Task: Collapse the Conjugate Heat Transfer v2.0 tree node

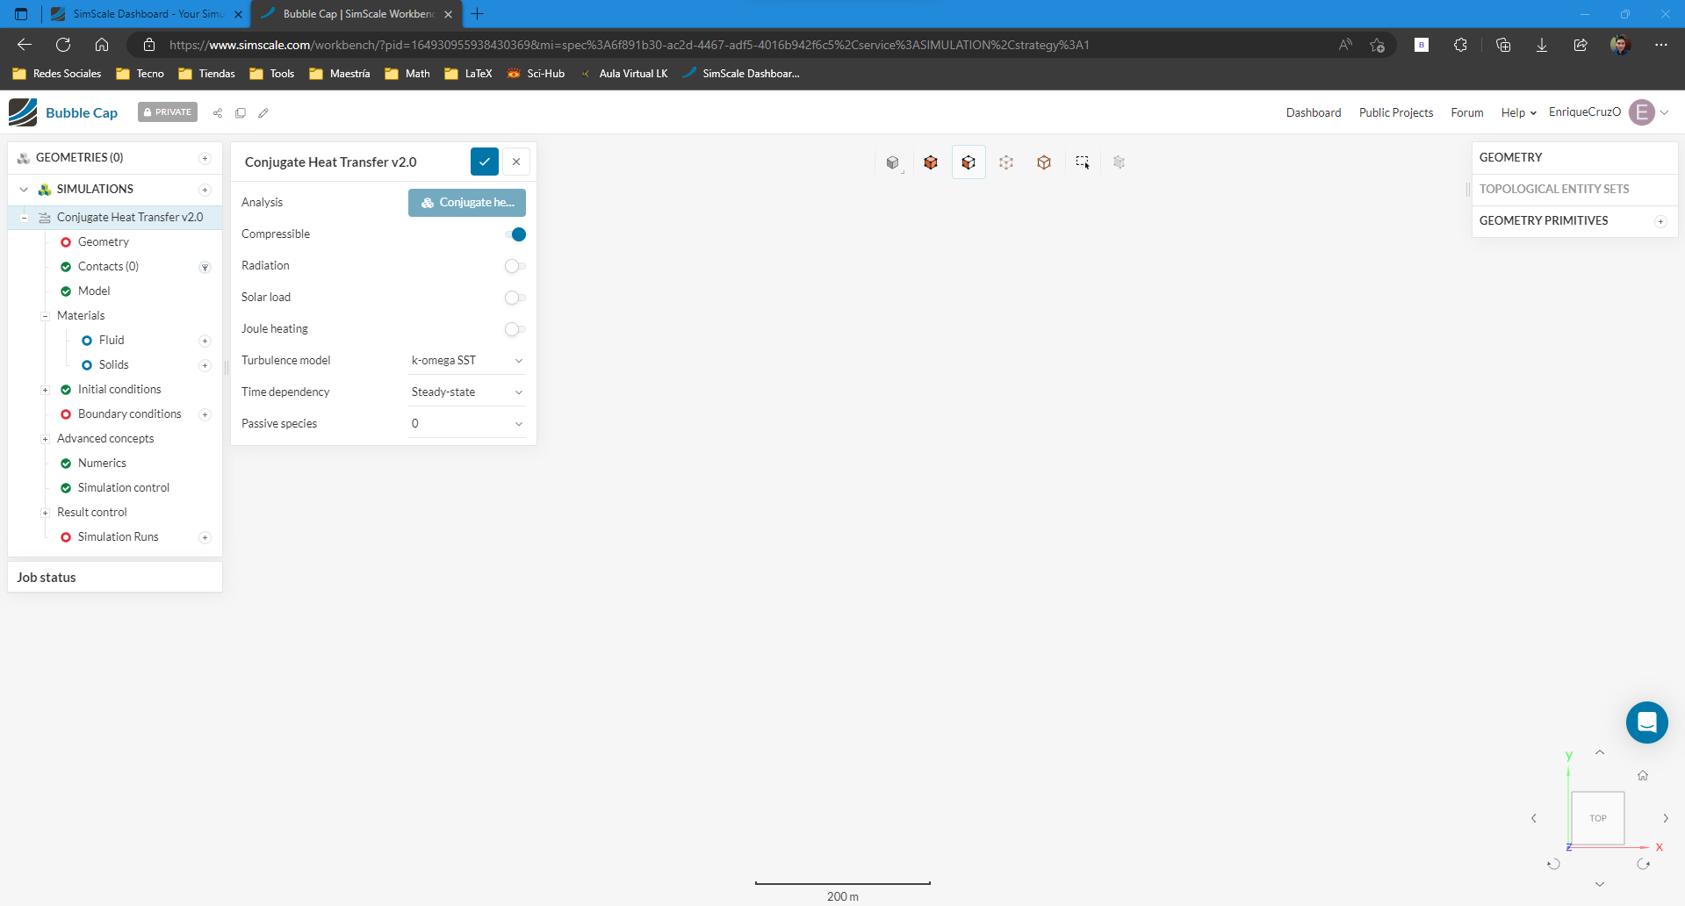Action: (x=24, y=218)
